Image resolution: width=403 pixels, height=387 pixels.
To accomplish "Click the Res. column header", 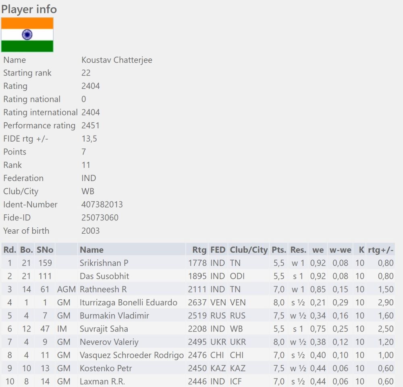I will (298, 249).
